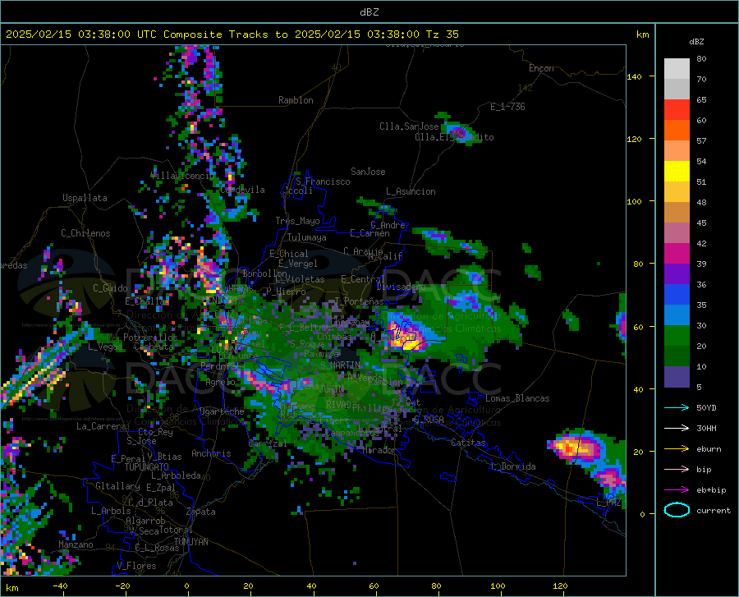Click the pink bip arrow in legend
Image resolution: width=739 pixels, height=597 pixels.
[677, 469]
